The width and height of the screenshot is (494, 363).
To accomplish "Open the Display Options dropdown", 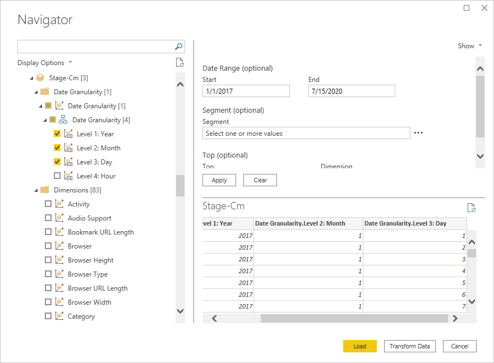I will click(x=45, y=62).
